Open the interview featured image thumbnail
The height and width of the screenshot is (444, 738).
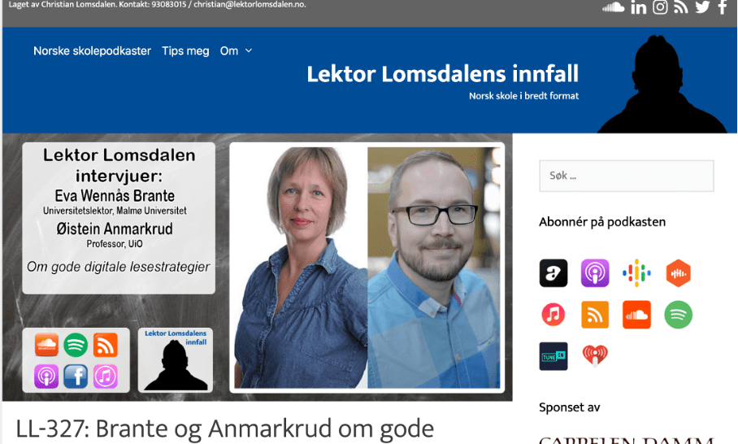click(258, 268)
